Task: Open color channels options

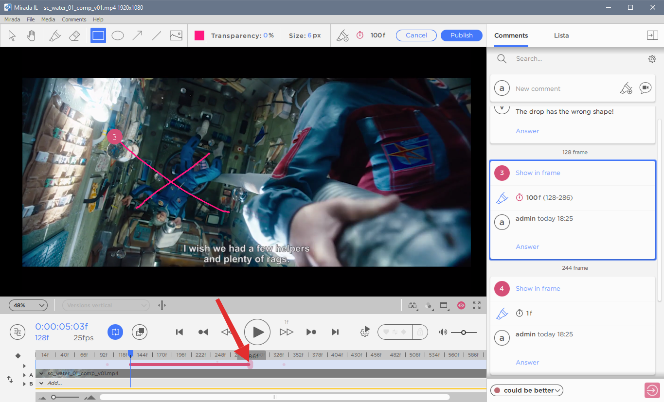Action: pyautogui.click(x=429, y=305)
